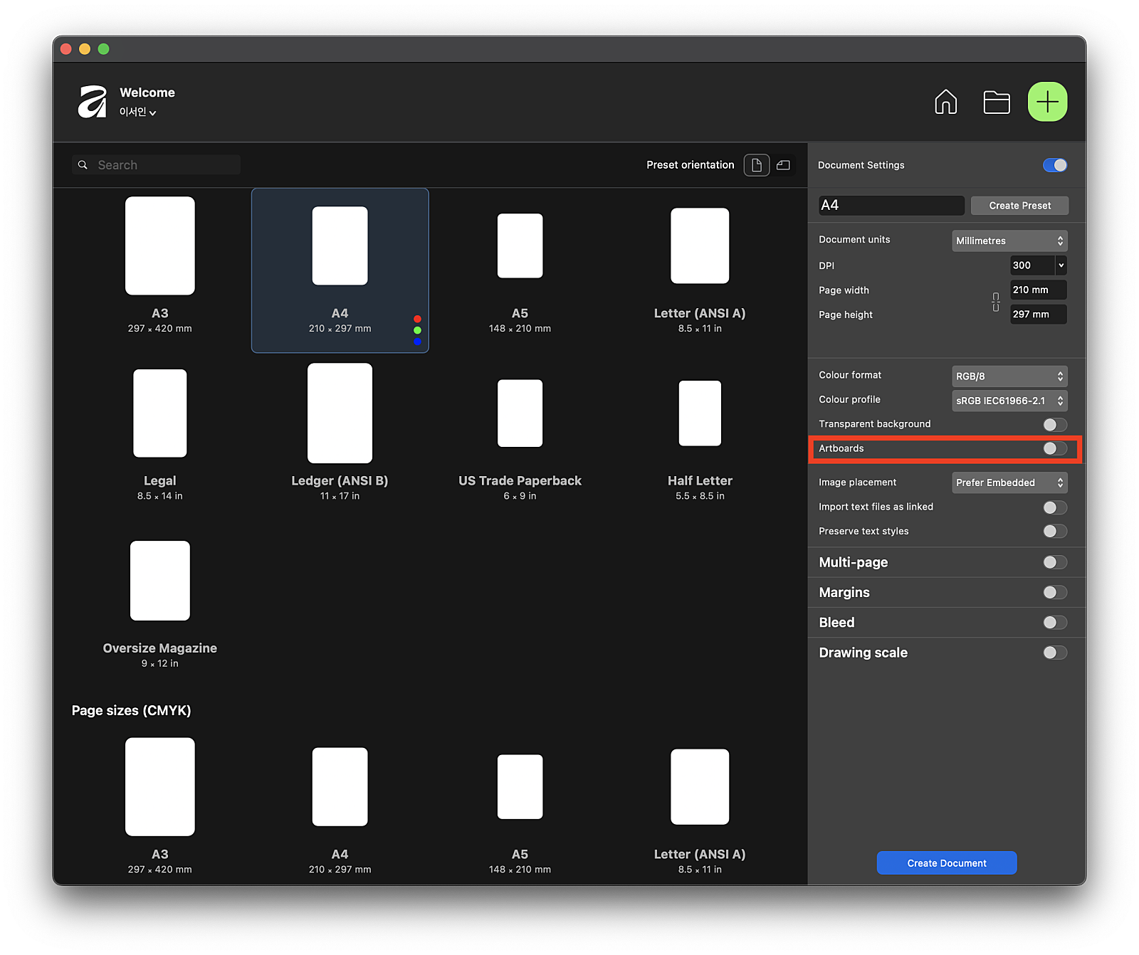
Task: Click the page dimension link icon
Action: pyautogui.click(x=995, y=302)
